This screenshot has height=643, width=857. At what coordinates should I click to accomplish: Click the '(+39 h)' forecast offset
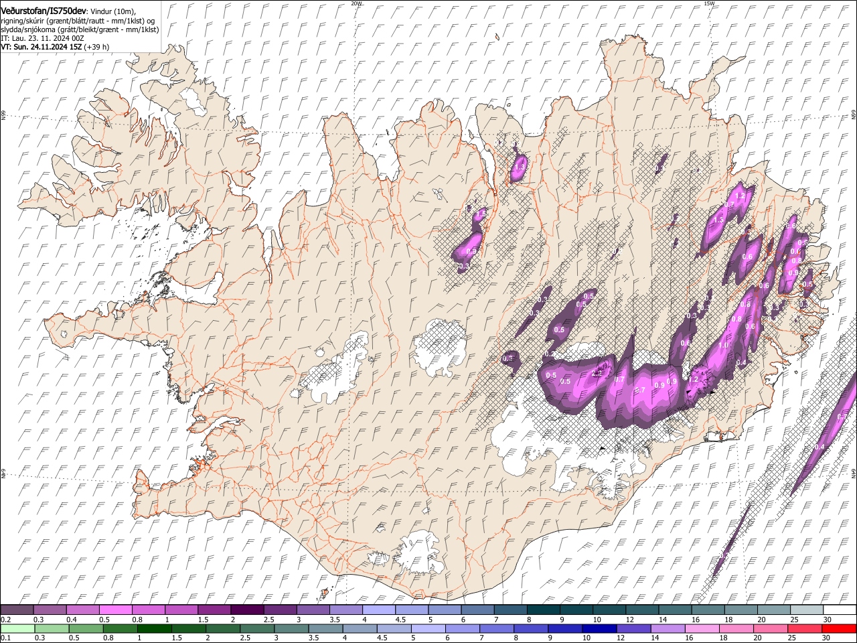[x=97, y=47]
